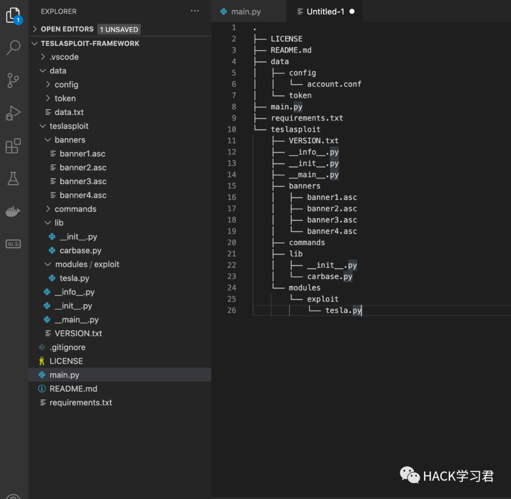Click 'account.conf' text in editor
Image resolution: width=511 pixels, height=499 pixels.
[x=334, y=84]
